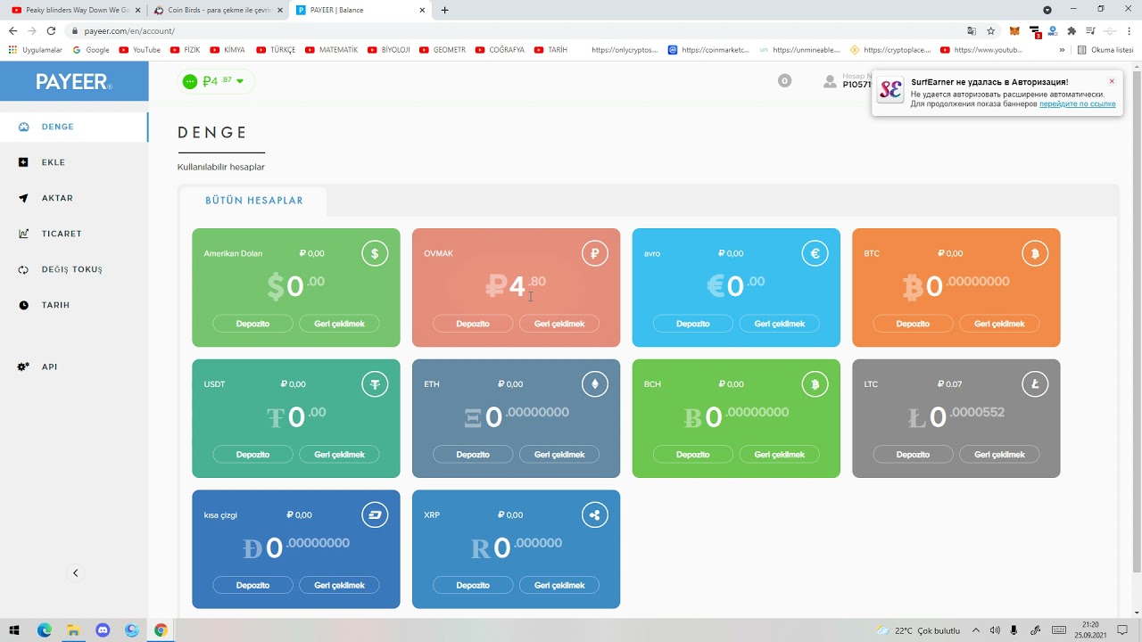Screen dimensions: 1142x642
Task: Click the 22°C Çok bulutlu weather widget
Action: click(x=918, y=630)
